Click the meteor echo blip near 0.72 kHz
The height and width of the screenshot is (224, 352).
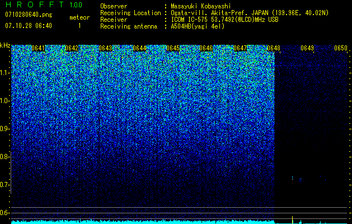[x=293, y=178]
